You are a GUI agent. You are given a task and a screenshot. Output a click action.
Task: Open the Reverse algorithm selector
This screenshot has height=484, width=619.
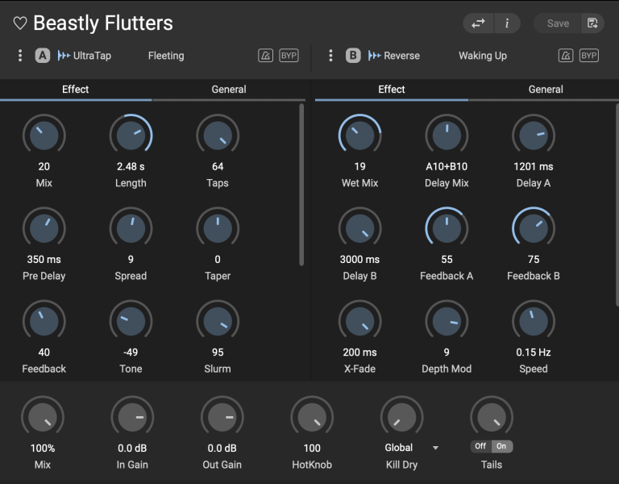393,56
